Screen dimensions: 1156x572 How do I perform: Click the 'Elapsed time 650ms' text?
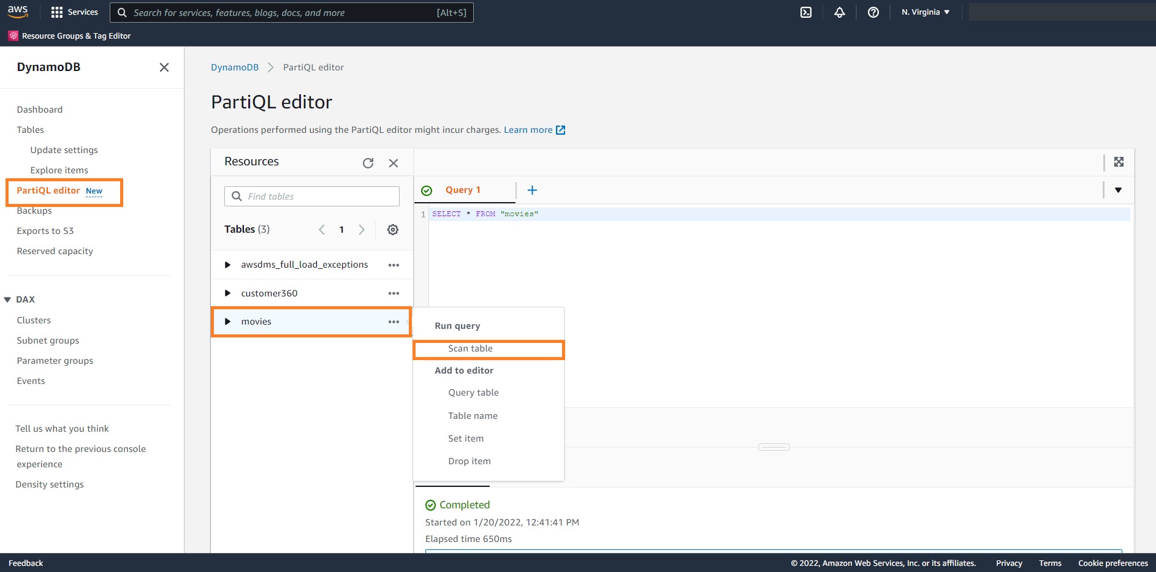point(468,539)
